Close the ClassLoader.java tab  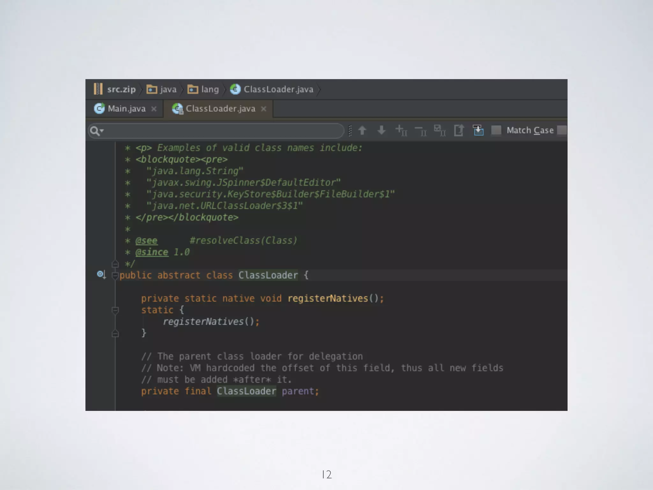point(264,109)
